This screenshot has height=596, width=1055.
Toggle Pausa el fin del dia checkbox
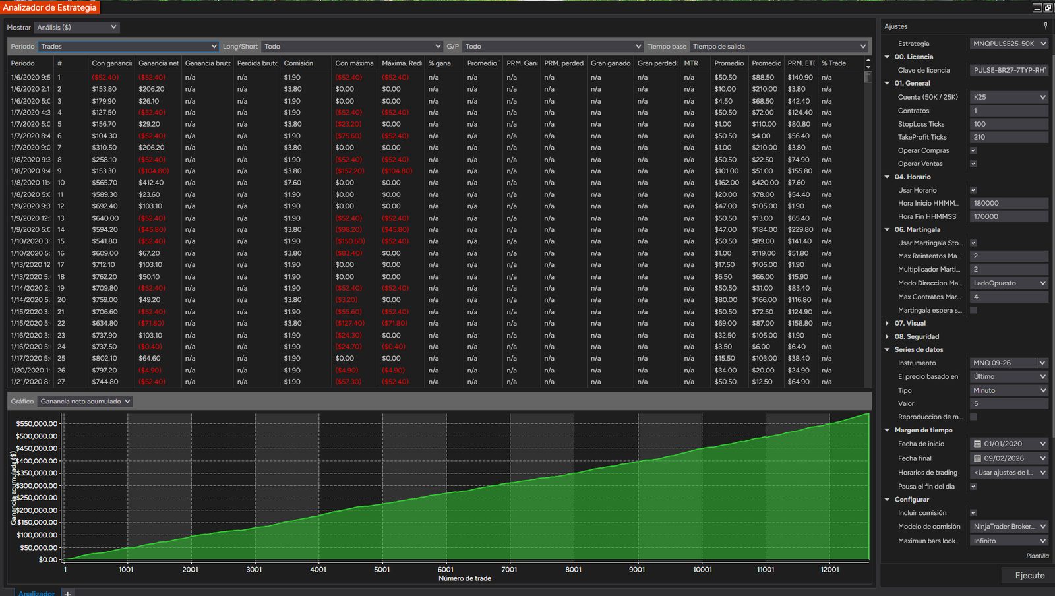(x=973, y=487)
